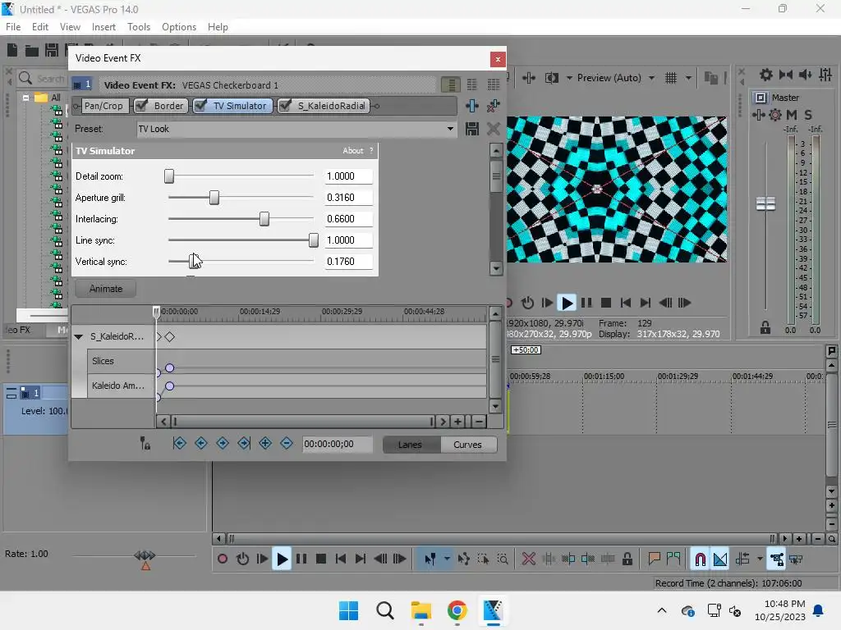Open the overlays grid dropdown arrow
841x630 pixels.
pos(688,78)
